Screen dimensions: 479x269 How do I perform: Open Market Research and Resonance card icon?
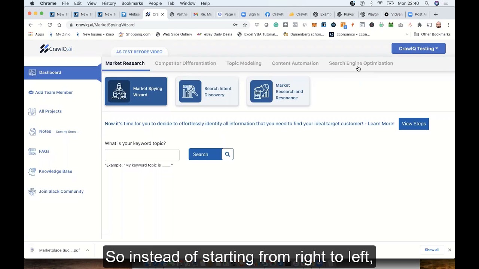pyautogui.click(x=261, y=92)
